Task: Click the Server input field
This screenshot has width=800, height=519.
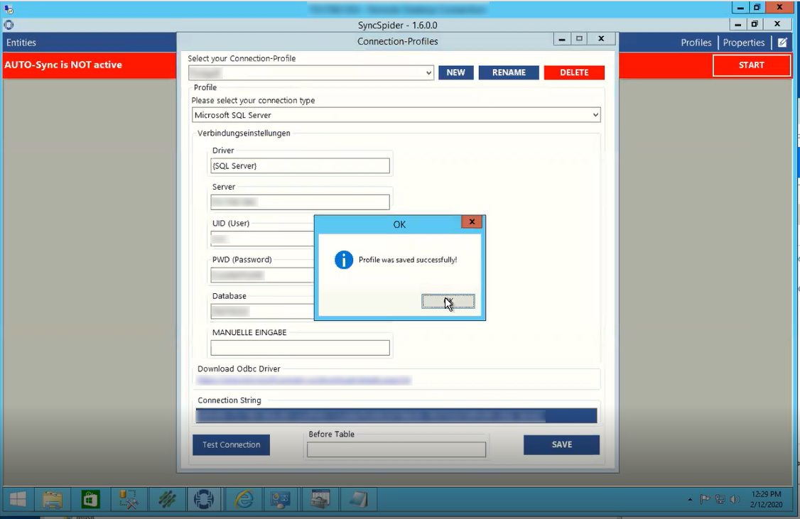Action: [300, 202]
